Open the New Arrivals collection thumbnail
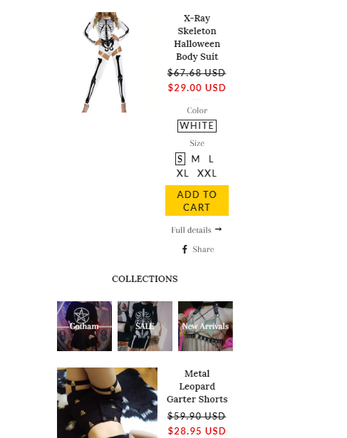This screenshot has height=438, width=347. [x=205, y=326]
